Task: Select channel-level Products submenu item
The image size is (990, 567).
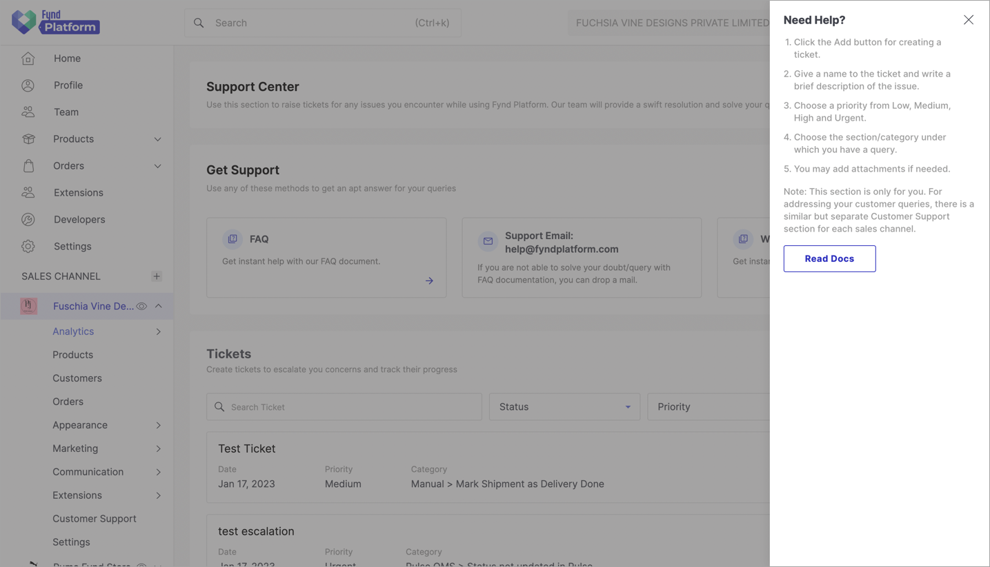Action: [72, 355]
